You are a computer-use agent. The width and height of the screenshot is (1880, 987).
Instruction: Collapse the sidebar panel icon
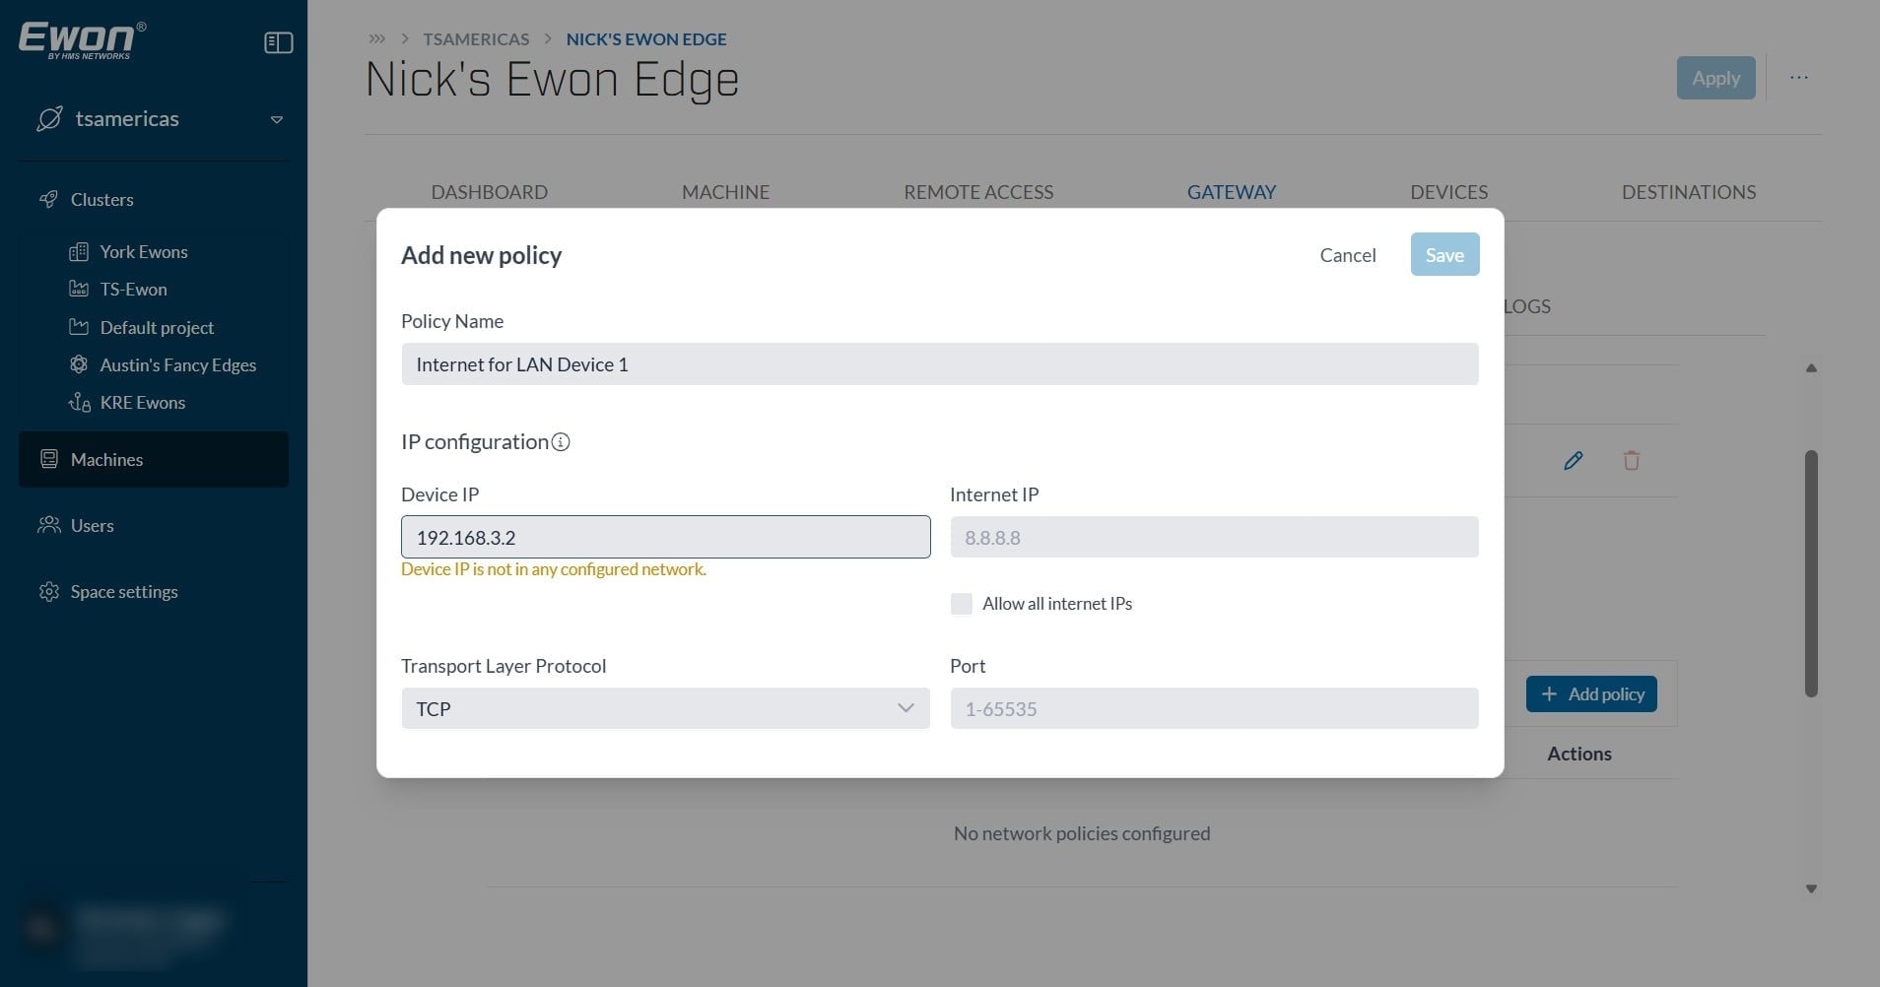[279, 42]
